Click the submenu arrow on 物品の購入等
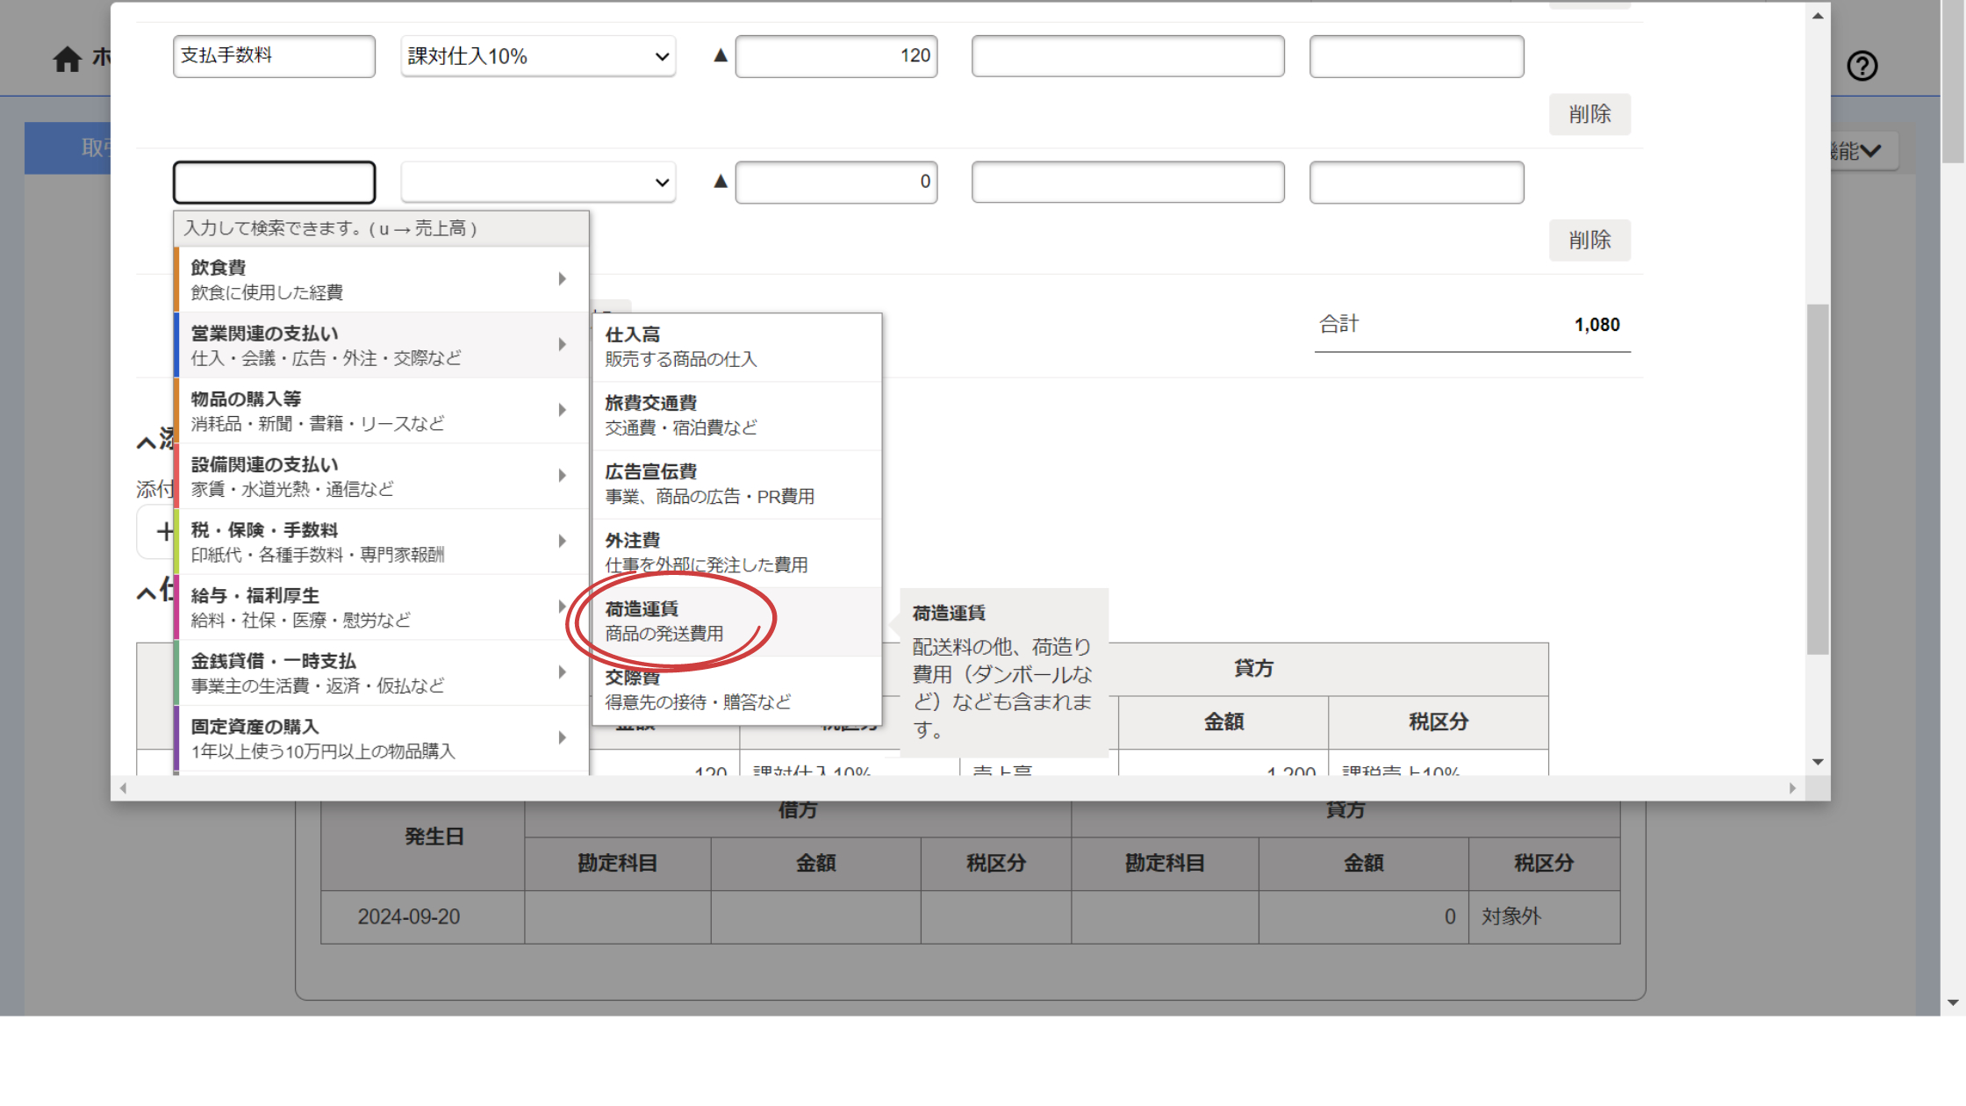Viewport: 1966px width, 1106px height. [x=562, y=410]
